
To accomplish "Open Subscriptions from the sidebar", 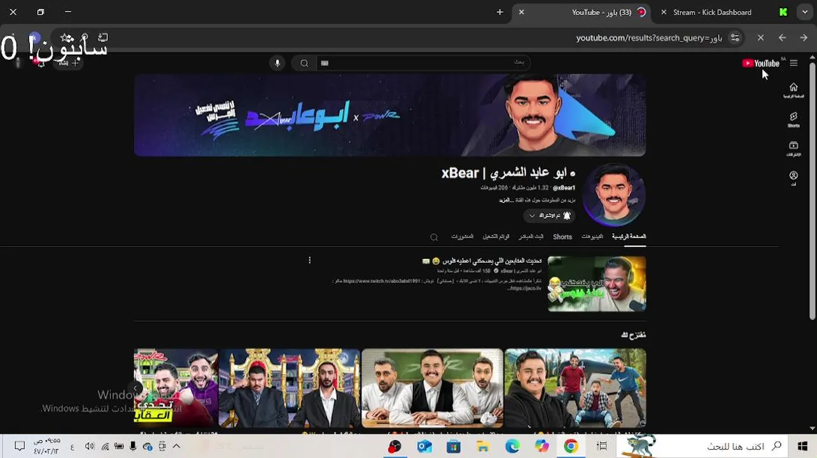I will tap(793, 149).
